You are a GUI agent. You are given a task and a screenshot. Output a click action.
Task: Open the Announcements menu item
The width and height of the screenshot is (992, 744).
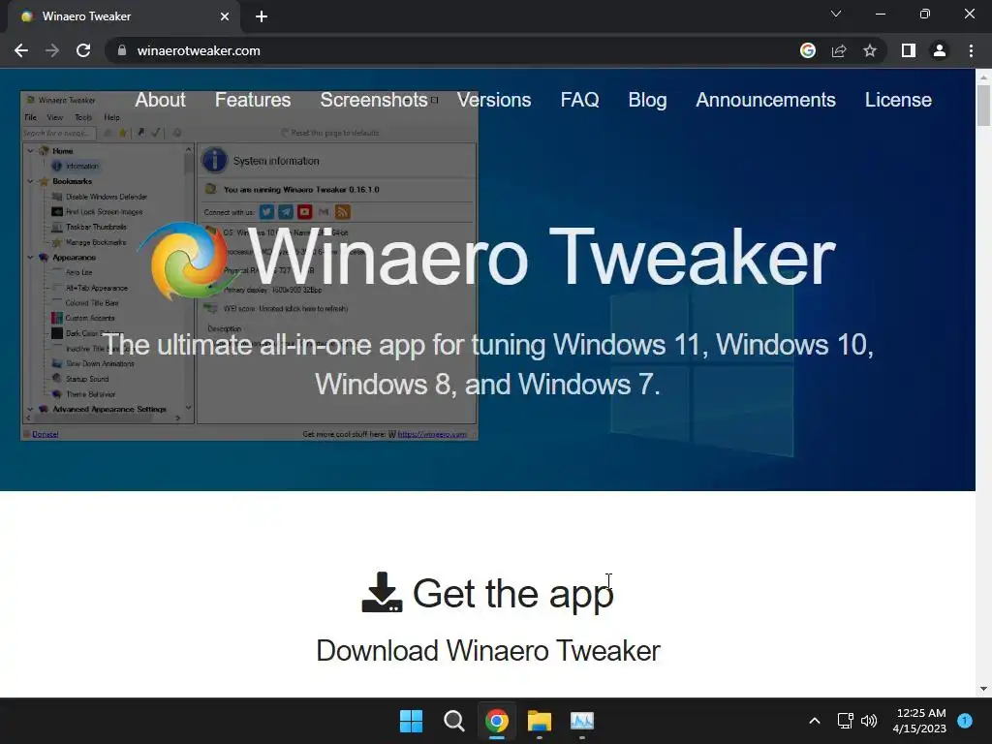(x=765, y=100)
